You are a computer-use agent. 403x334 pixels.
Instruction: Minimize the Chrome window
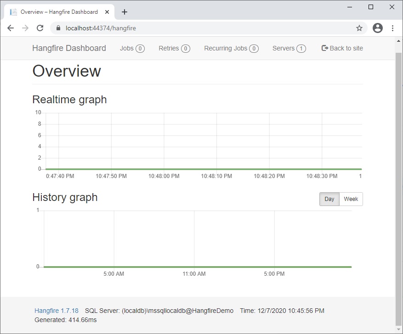(350, 7)
